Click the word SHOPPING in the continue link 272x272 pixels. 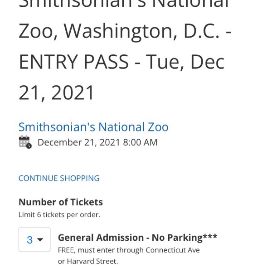coord(80,178)
